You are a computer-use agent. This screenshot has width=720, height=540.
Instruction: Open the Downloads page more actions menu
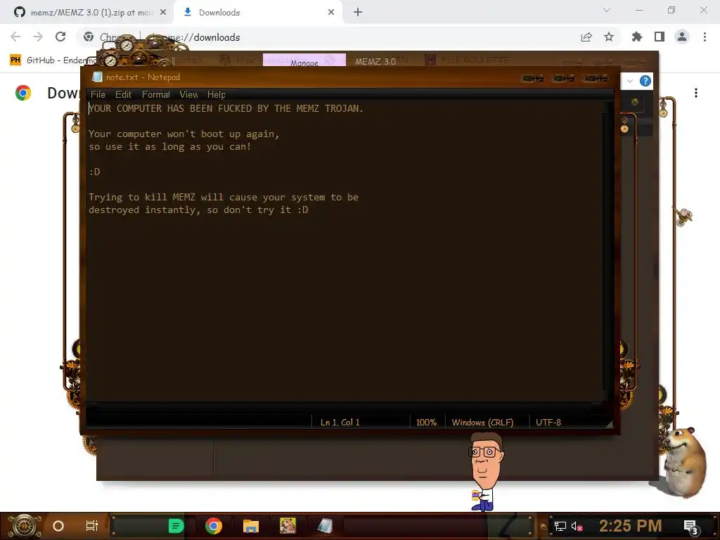(696, 93)
